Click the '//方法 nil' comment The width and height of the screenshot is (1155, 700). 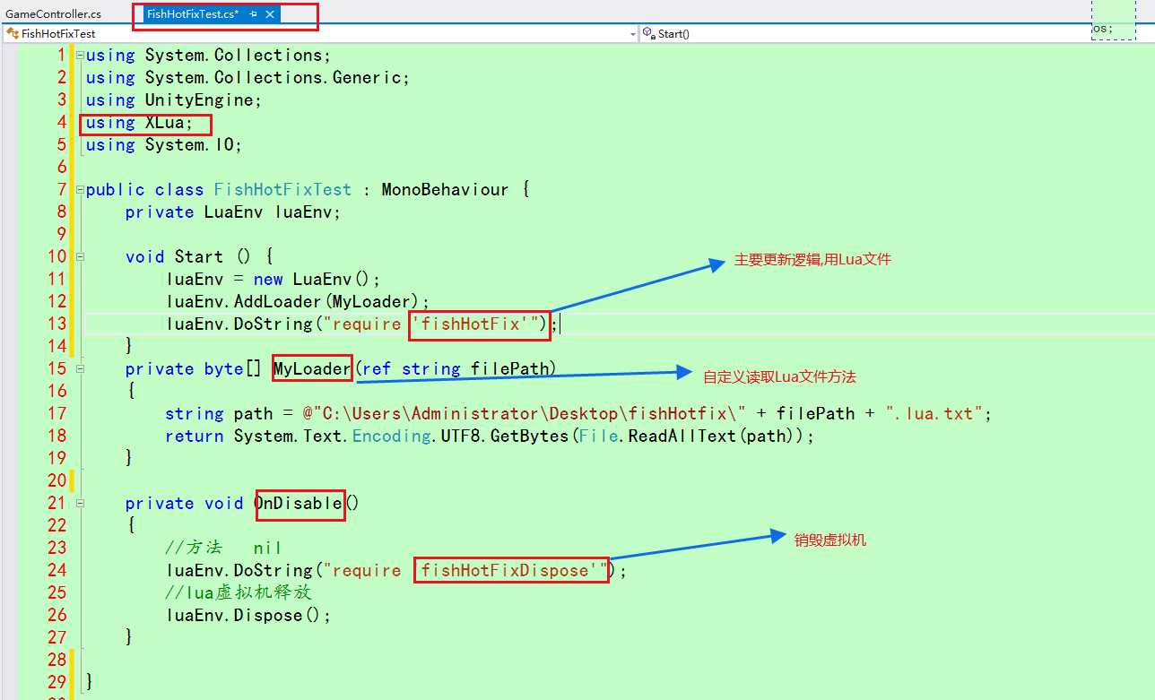click(x=223, y=548)
